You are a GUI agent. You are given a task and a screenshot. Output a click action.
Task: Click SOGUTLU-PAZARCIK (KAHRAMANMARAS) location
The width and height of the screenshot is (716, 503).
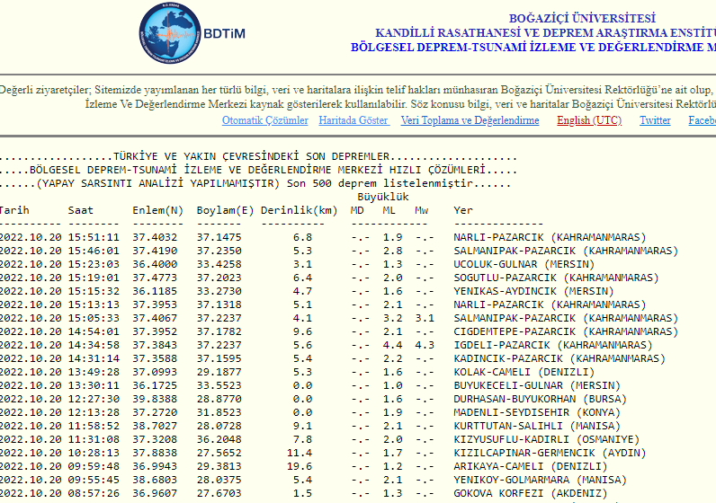click(x=556, y=278)
